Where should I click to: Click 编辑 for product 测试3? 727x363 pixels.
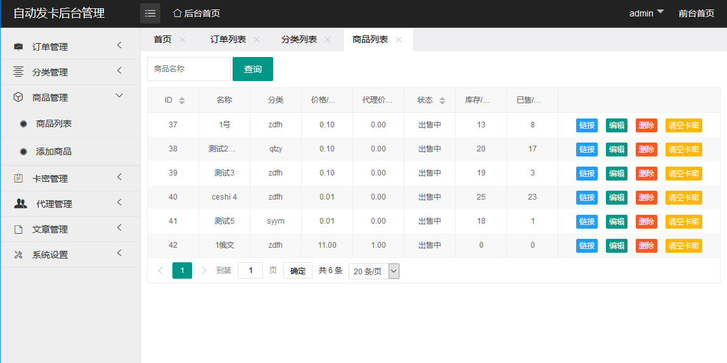pos(617,174)
